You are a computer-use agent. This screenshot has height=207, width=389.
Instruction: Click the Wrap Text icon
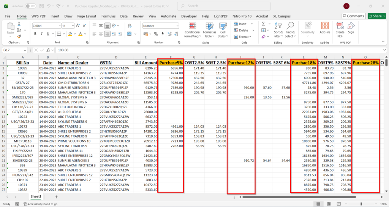coord(130,26)
